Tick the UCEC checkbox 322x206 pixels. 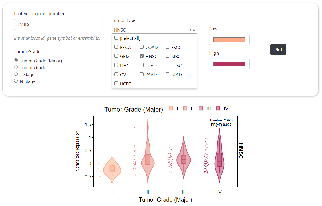tap(116, 84)
